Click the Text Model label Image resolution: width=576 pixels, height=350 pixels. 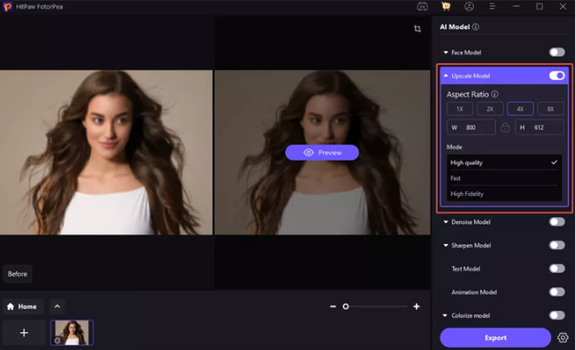point(465,269)
